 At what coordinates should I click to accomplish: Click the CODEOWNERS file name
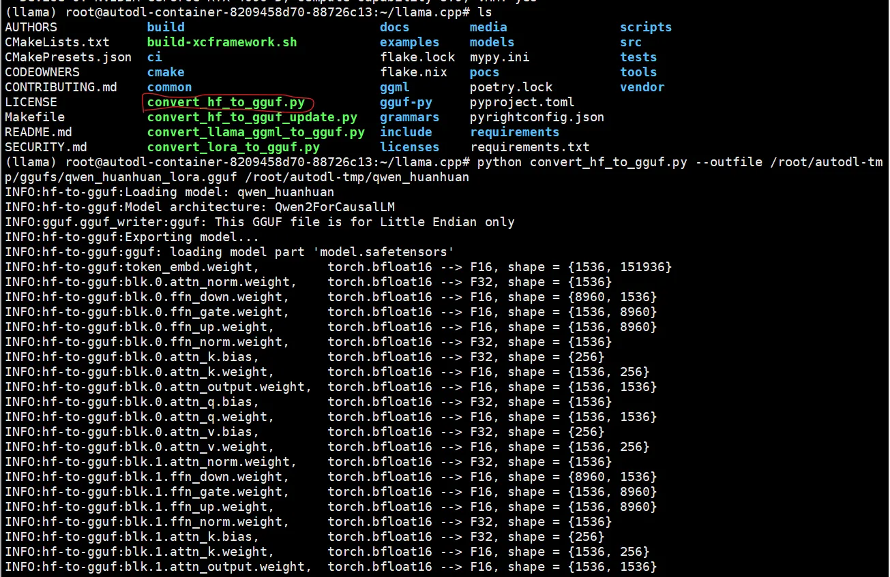point(42,72)
